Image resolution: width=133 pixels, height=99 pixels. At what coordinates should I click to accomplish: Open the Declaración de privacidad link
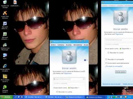(x=111, y=84)
